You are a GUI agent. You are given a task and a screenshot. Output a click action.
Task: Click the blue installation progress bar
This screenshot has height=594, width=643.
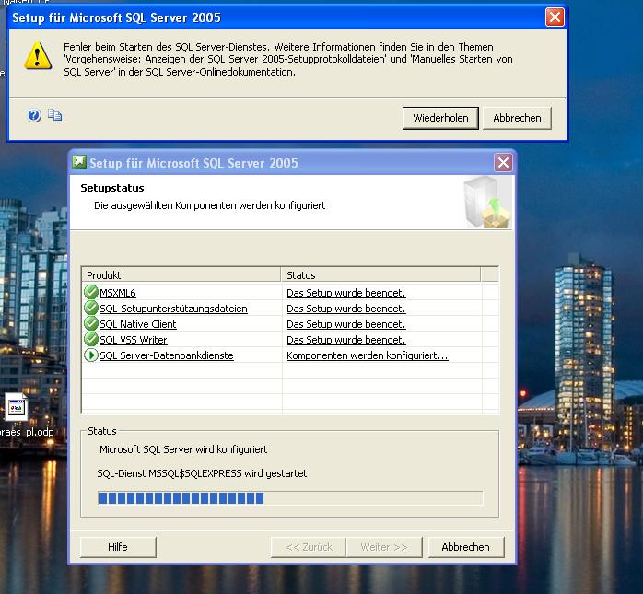pyautogui.click(x=290, y=497)
